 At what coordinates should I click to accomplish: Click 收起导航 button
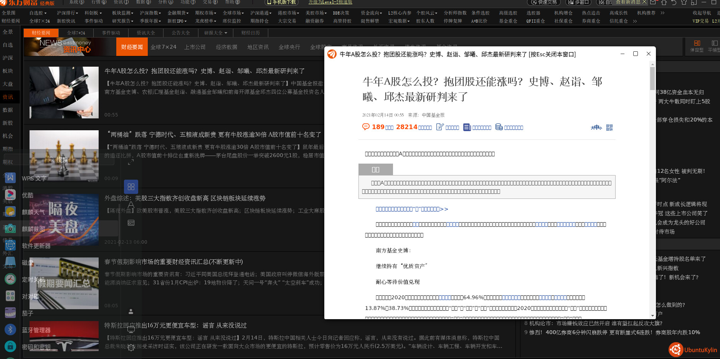click(x=702, y=13)
